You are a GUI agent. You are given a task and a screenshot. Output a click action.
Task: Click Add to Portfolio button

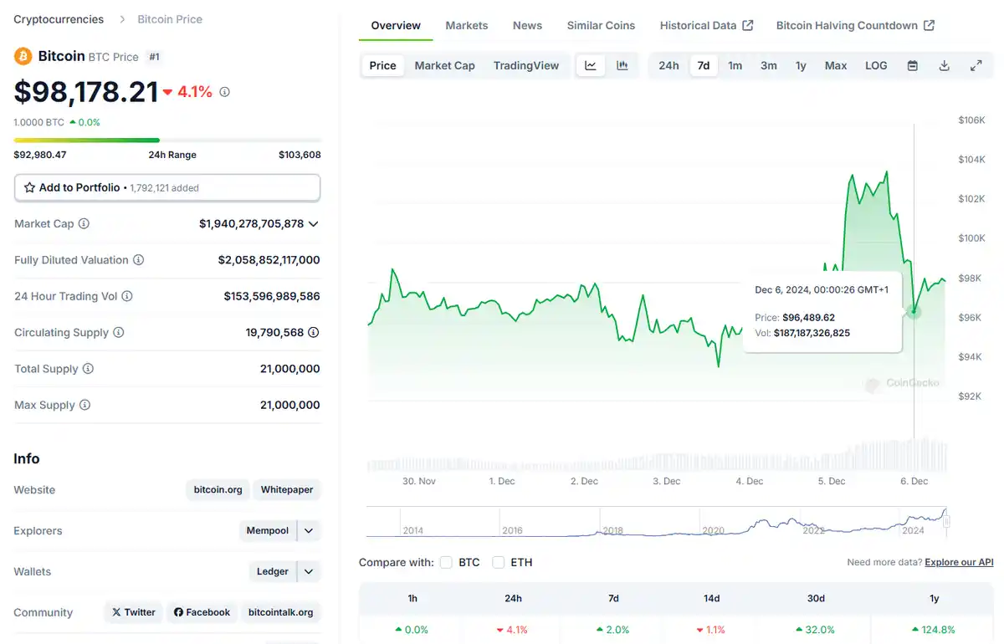pos(167,187)
